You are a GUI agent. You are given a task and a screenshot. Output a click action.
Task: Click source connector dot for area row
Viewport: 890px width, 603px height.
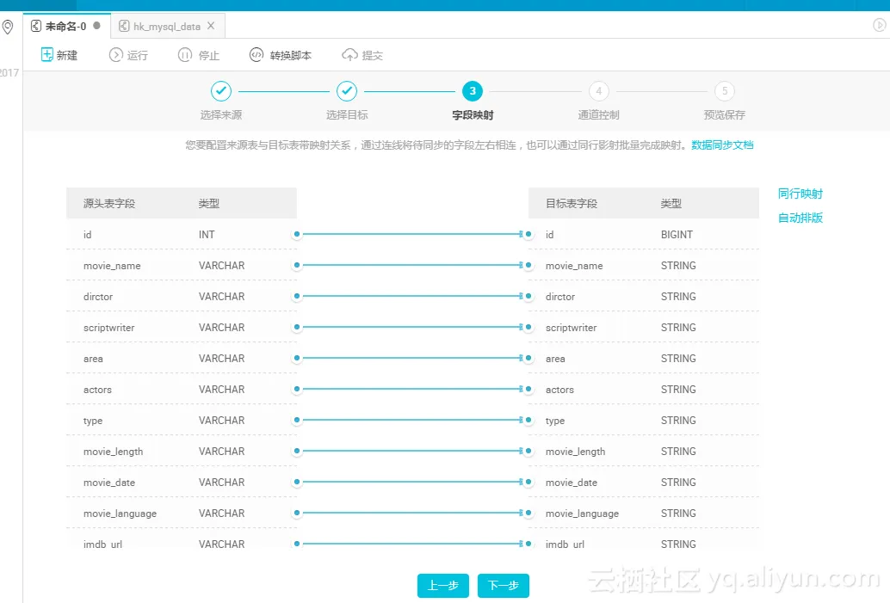tap(297, 358)
